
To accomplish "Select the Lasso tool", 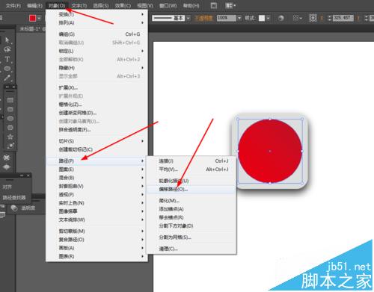I will coord(7,49).
